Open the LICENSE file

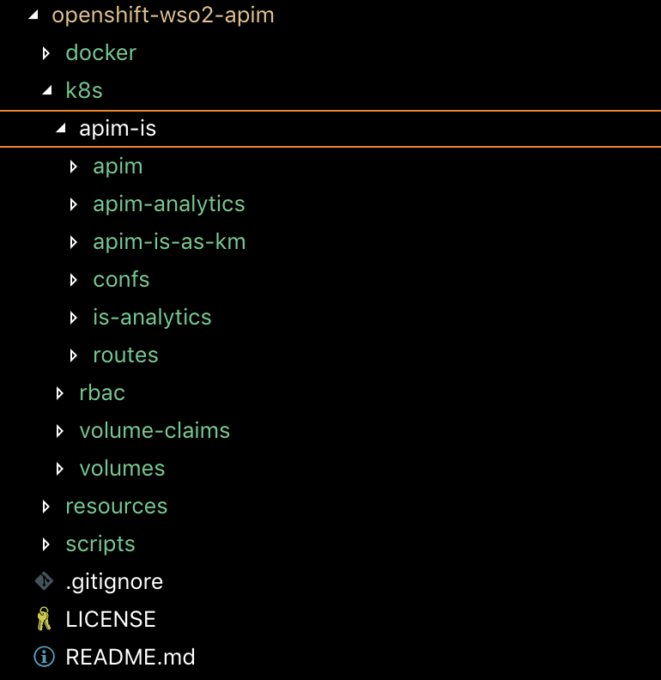point(111,620)
